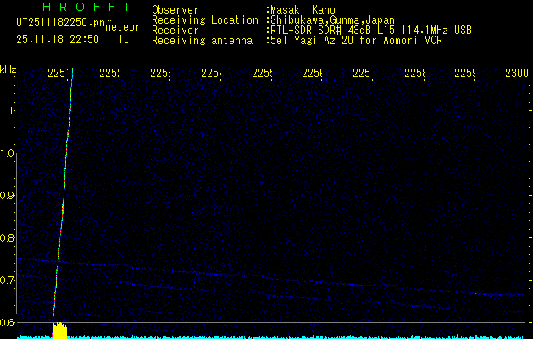Click the 0.9 frequency axis label
The height and width of the screenshot is (339, 533).
pos(8,196)
